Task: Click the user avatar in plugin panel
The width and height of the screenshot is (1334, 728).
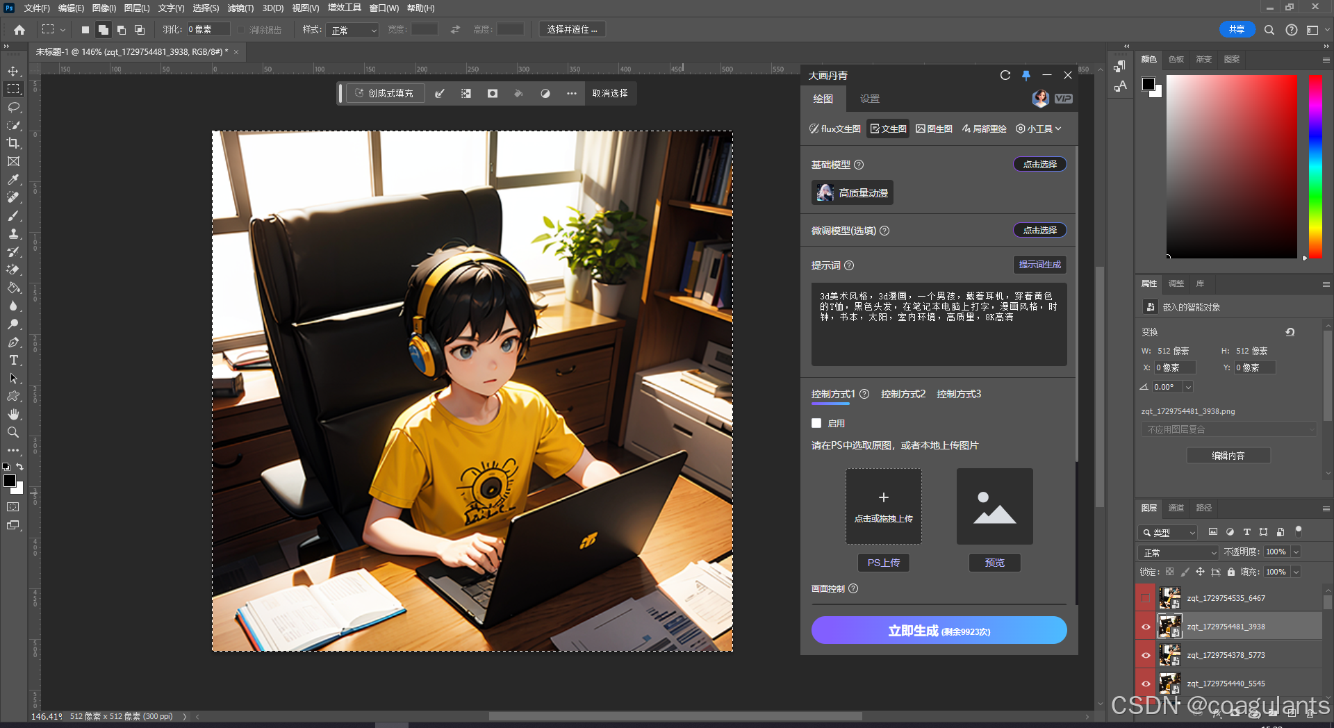Action: [x=1040, y=99]
